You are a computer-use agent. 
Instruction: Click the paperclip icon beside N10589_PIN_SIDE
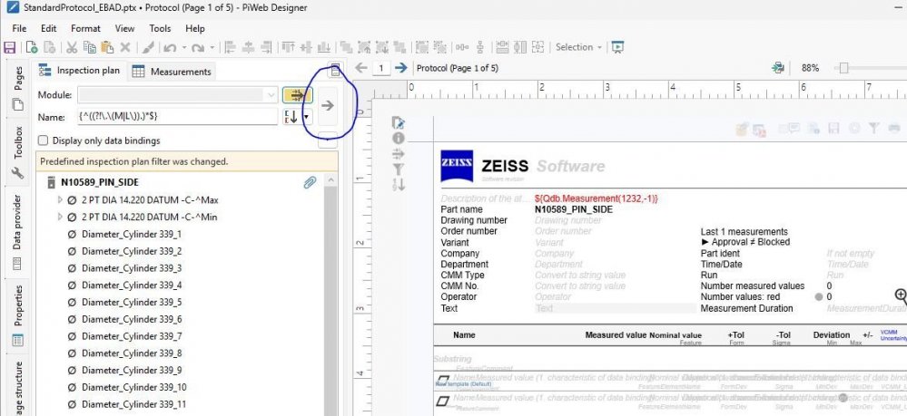[310, 182]
